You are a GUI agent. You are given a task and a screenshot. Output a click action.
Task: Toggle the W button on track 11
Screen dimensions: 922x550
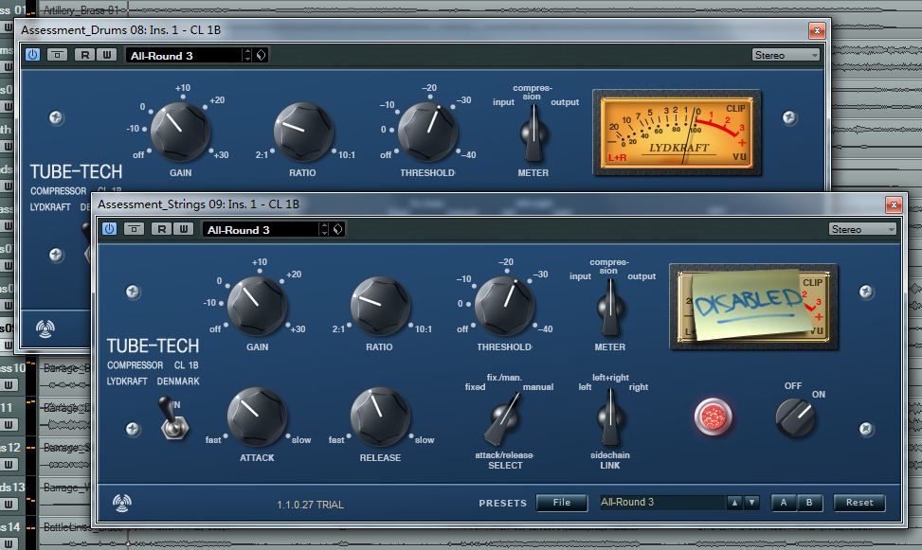coord(9,425)
